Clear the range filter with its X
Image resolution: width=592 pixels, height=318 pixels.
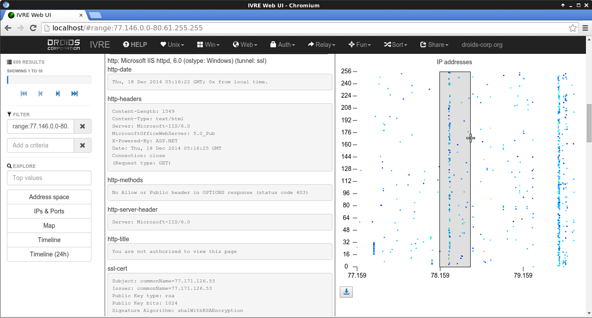83,126
